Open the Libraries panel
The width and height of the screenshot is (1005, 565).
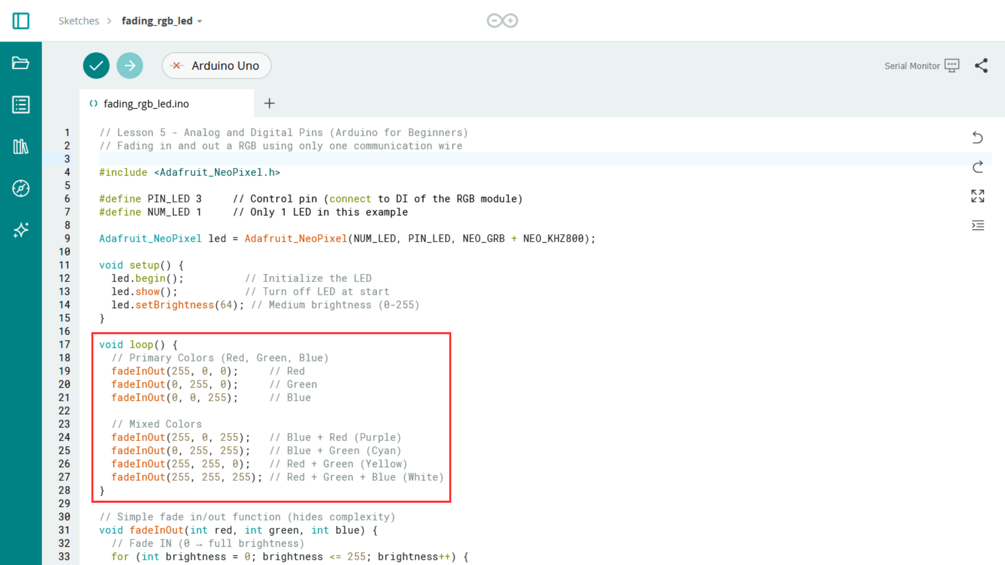[x=21, y=146]
